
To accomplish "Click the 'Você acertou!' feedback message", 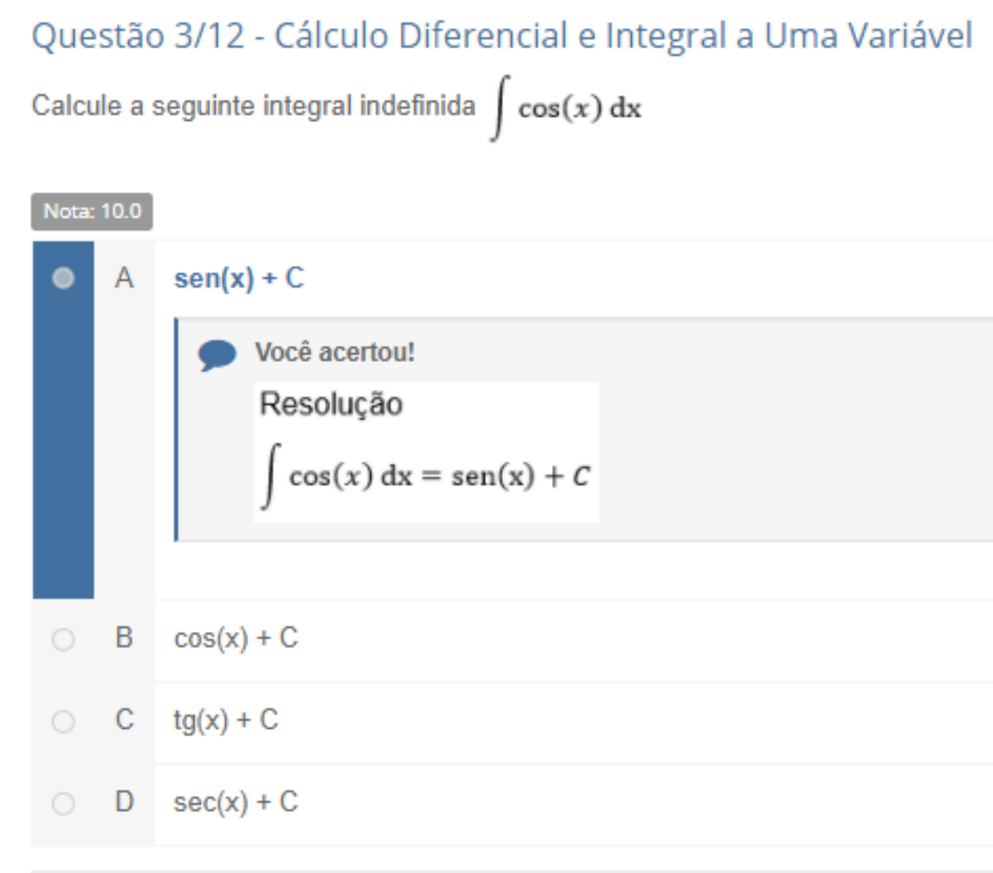I will 334,353.
